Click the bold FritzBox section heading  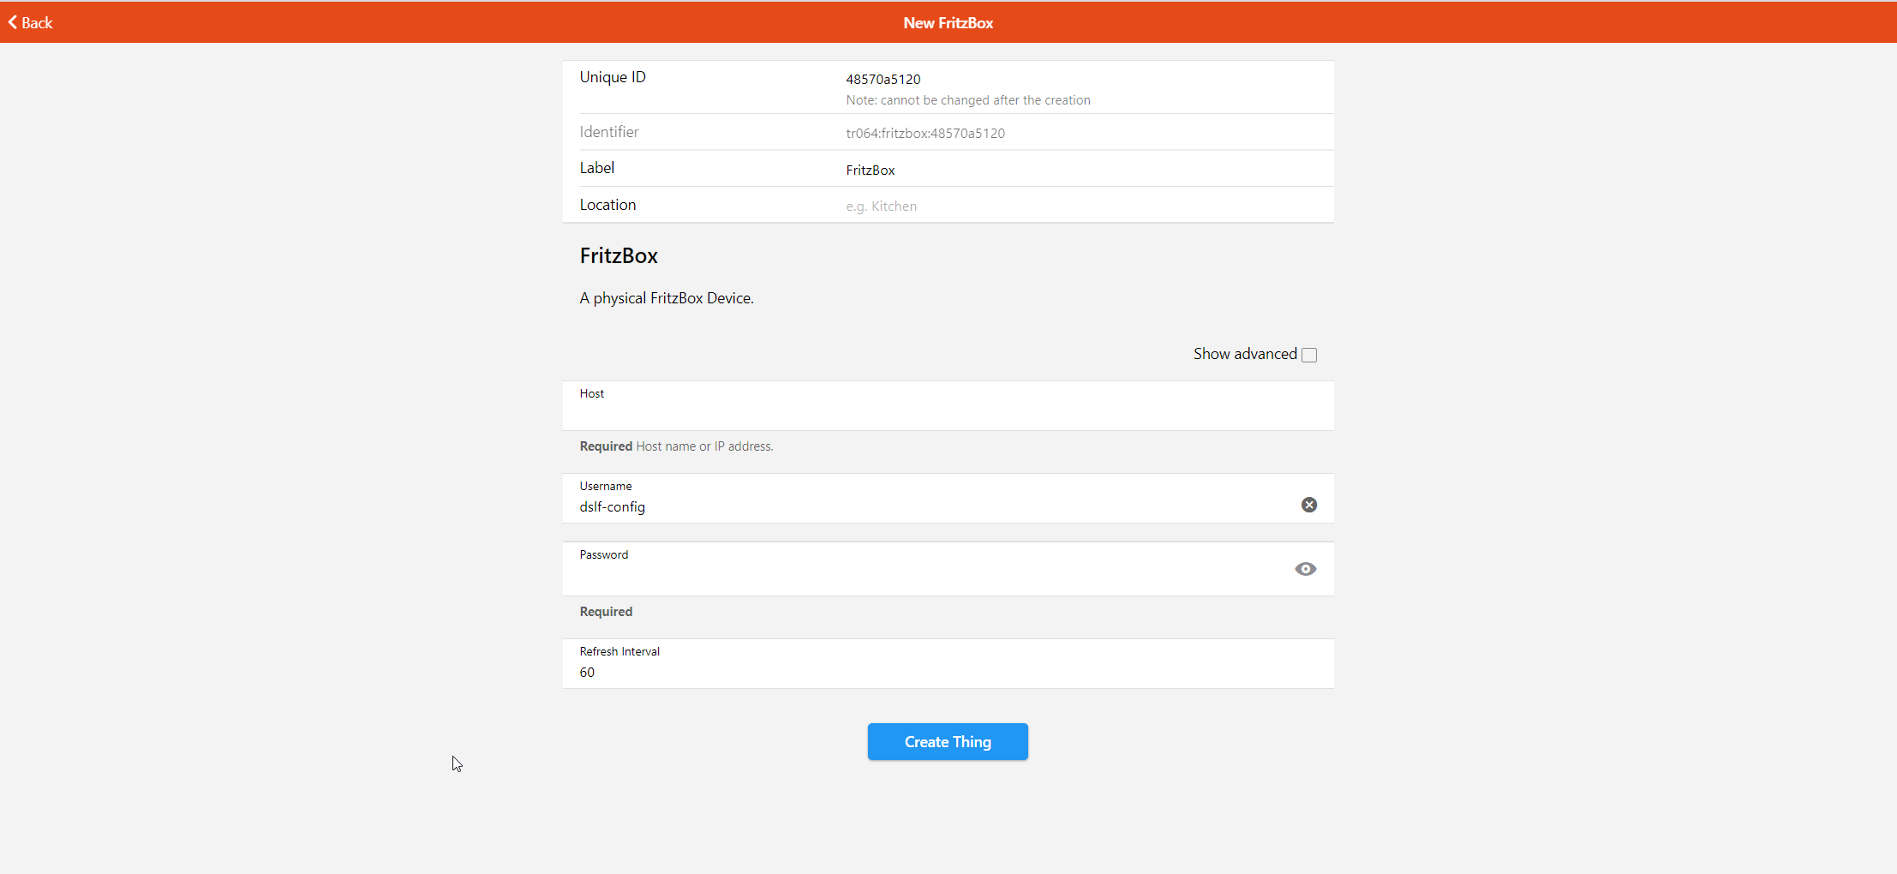click(619, 255)
